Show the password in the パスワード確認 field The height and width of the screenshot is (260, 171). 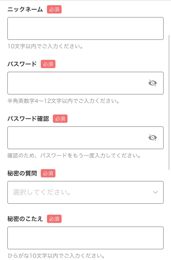click(x=153, y=138)
